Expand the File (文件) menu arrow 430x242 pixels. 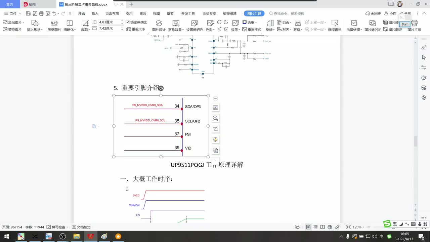pos(20,13)
